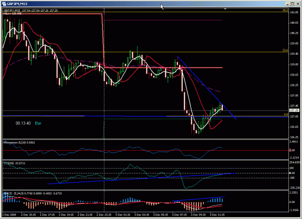
Task: Select the blue trendline above MACD histogram
Action: pyautogui.click(x=199, y=199)
